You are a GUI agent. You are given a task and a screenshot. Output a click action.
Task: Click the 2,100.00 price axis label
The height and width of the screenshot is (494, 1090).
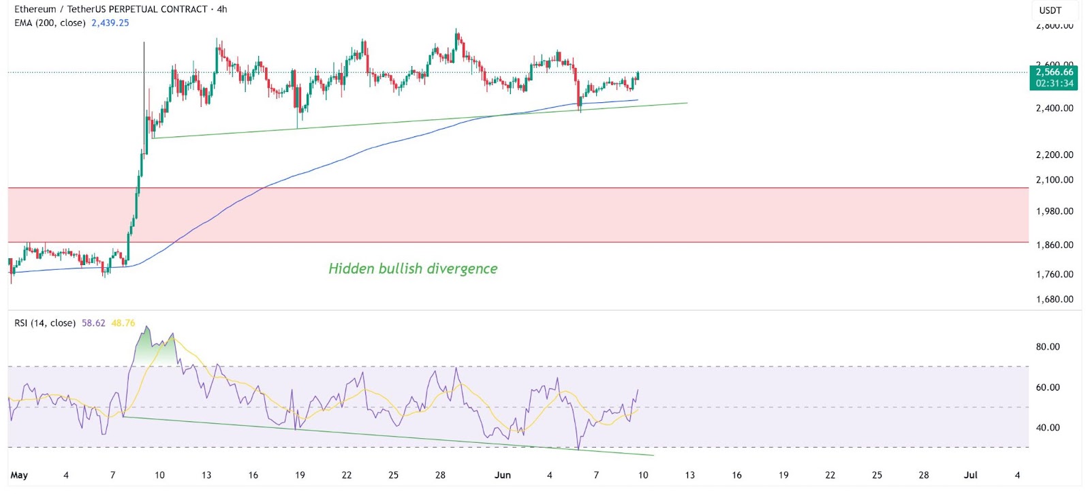click(x=1055, y=180)
